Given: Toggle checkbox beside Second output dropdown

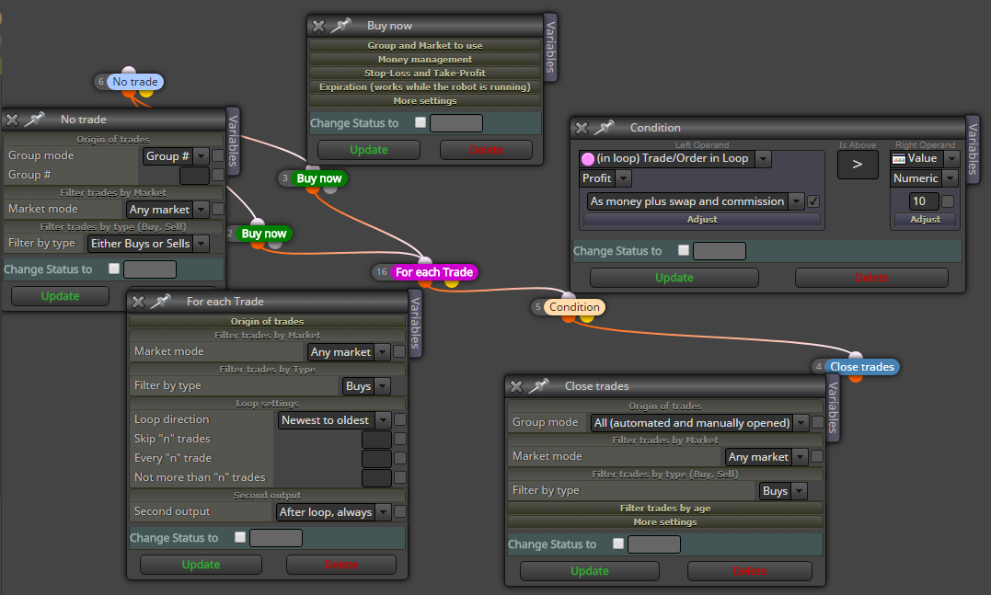Looking at the screenshot, I should click(400, 511).
